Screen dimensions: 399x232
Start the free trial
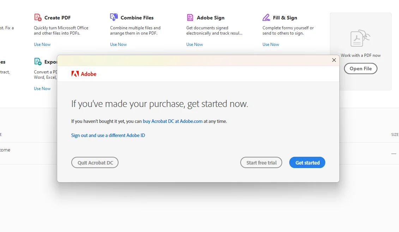click(261, 162)
